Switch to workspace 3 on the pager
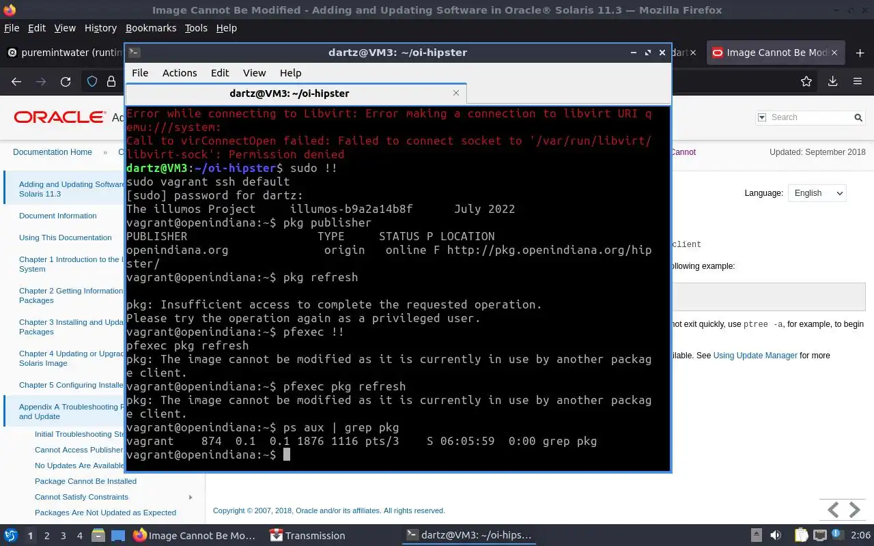The width and height of the screenshot is (874, 546). tap(64, 536)
